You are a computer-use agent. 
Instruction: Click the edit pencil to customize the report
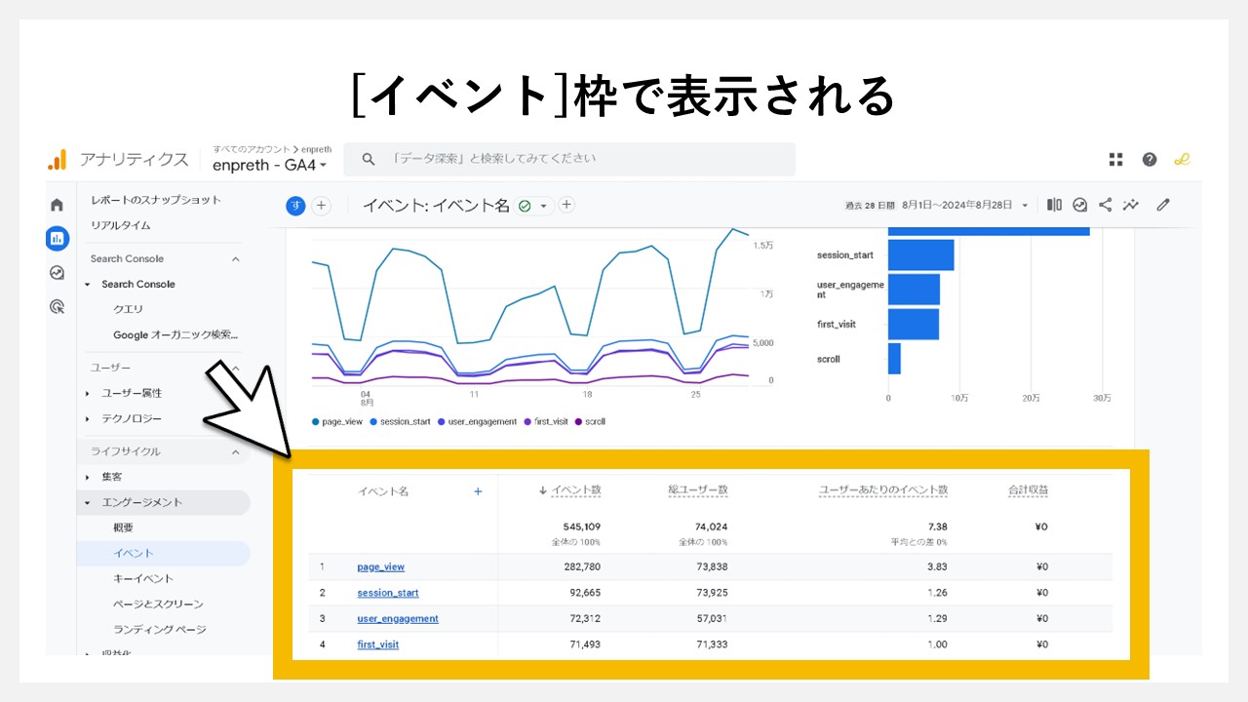point(1162,205)
